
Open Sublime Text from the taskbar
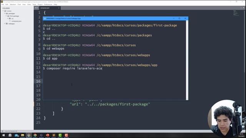click(x=54, y=135)
